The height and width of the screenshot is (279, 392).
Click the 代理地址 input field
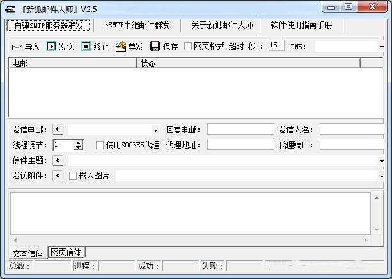(x=240, y=145)
